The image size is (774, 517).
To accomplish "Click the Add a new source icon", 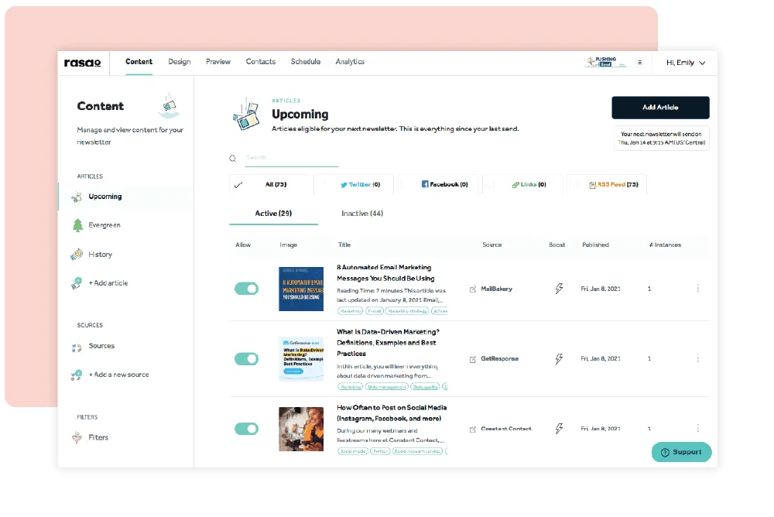I will point(77,375).
